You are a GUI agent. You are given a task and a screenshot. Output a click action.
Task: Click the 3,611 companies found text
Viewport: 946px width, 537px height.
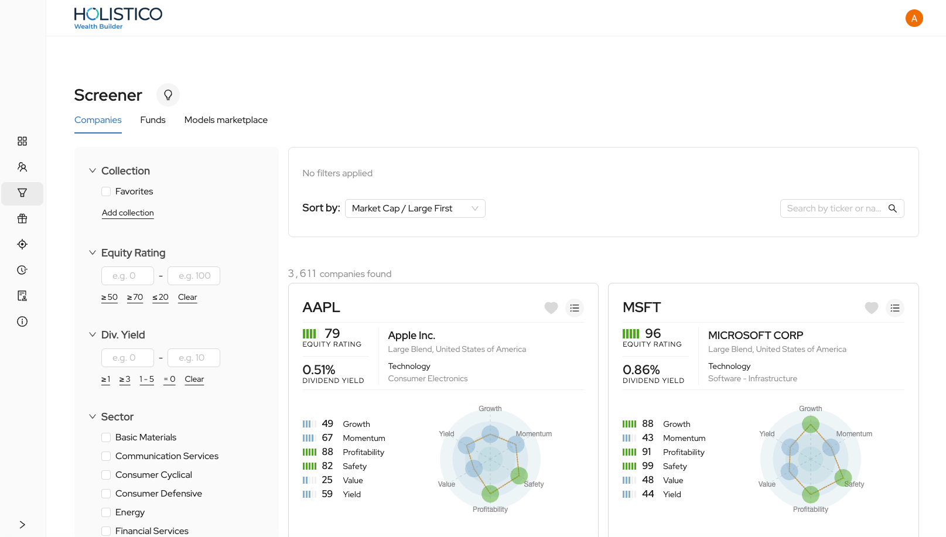point(340,273)
